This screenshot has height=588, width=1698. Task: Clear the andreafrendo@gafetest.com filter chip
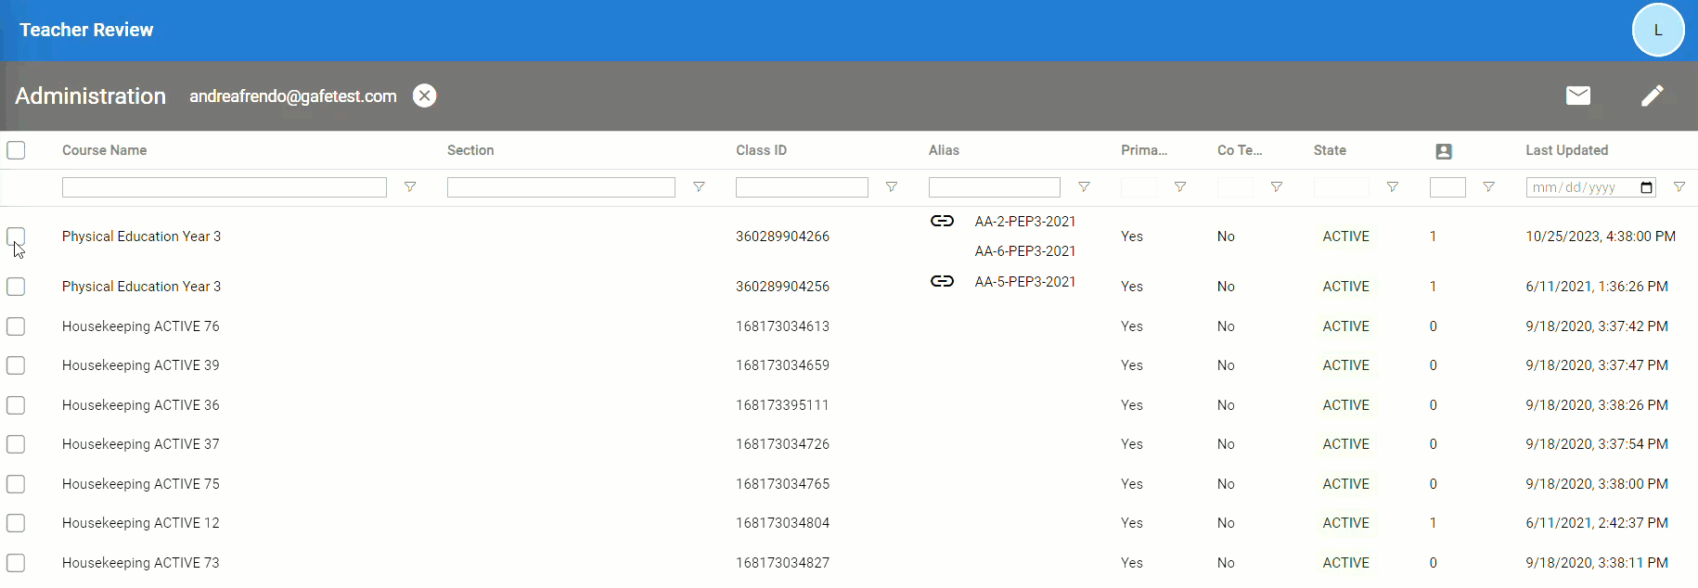click(424, 96)
